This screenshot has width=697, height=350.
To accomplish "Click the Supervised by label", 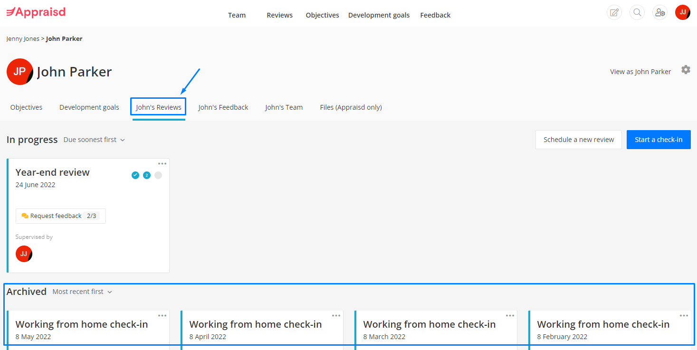I will coord(34,237).
